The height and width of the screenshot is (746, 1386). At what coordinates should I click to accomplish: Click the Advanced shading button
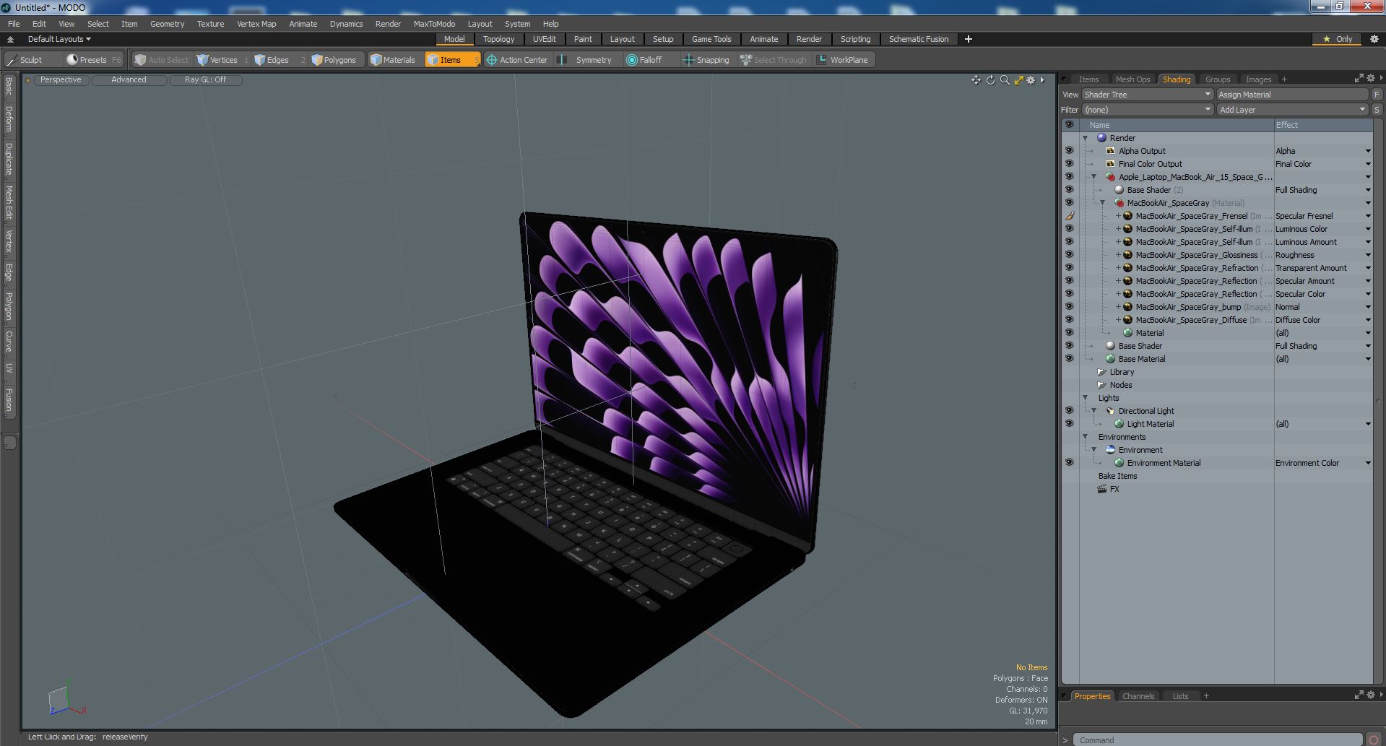129,79
